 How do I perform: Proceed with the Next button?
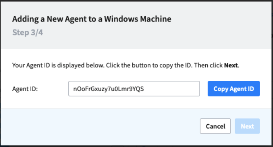(247, 126)
